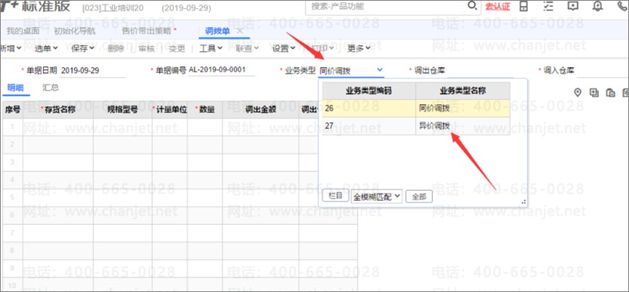
Task: Click the 规格型号 column header
Action: coord(123,110)
